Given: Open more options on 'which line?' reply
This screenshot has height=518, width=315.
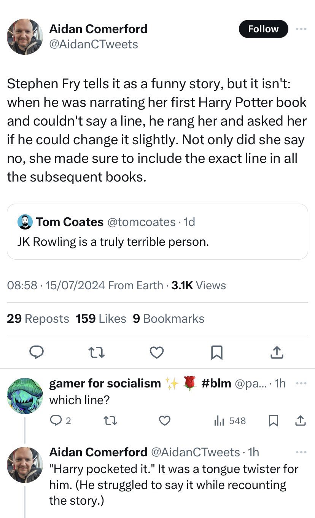Looking at the screenshot, I should click(301, 383).
